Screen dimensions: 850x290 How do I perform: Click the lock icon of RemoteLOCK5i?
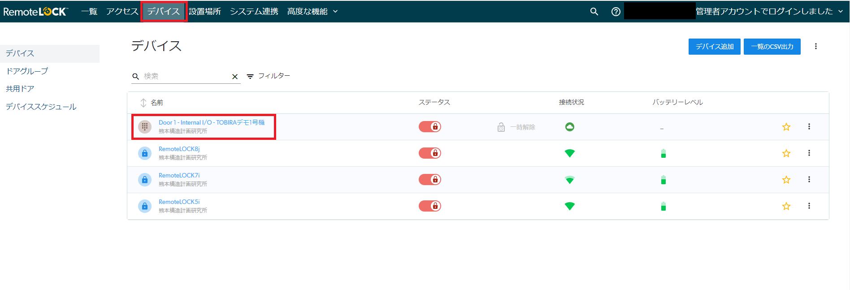tap(145, 206)
